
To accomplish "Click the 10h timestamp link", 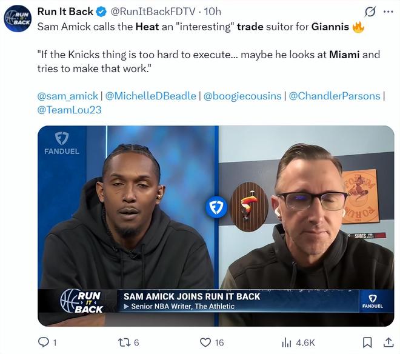I will coord(213,12).
